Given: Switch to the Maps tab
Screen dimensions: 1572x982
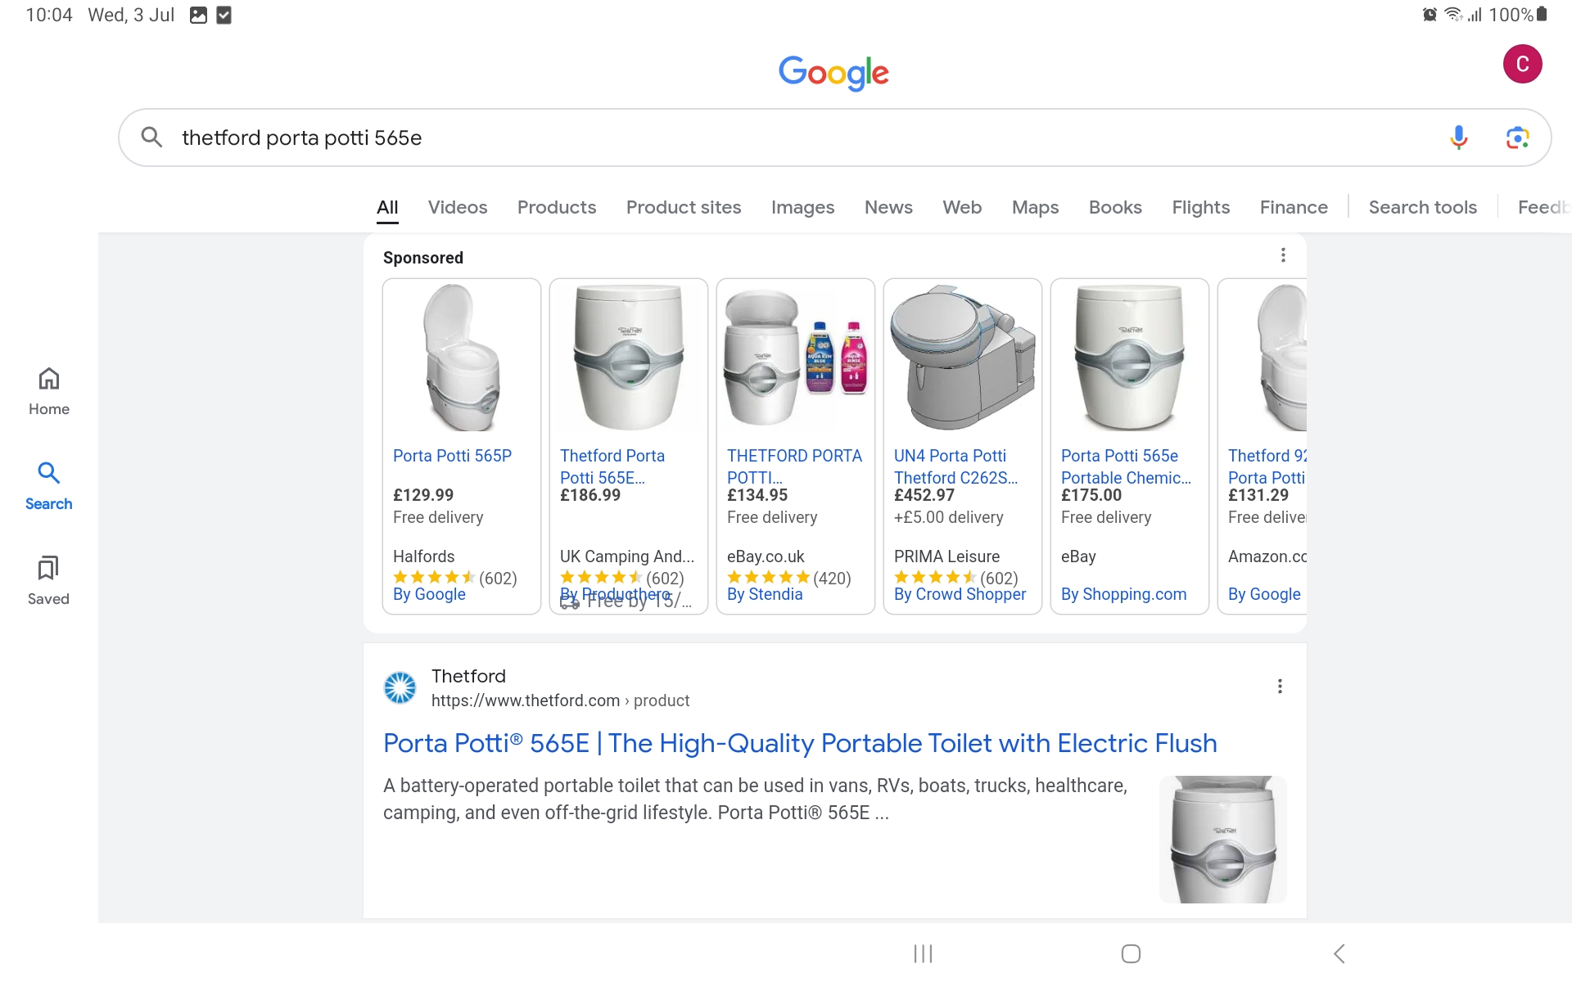Looking at the screenshot, I should [1035, 207].
